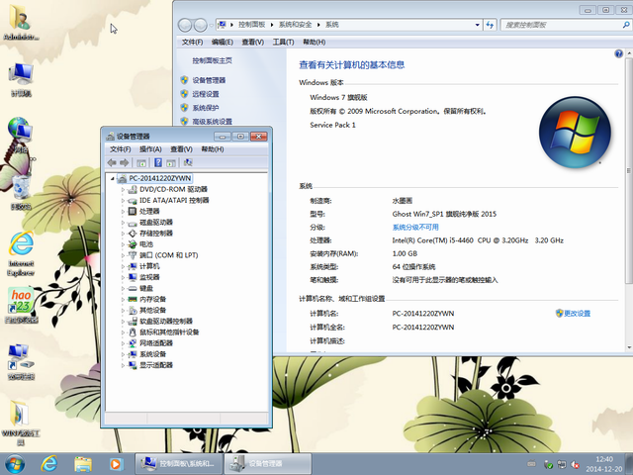Image resolution: width=633 pixels, height=475 pixels.
Task: Select the 软盘驱动器控制器 category icon
Action: pos(133,321)
